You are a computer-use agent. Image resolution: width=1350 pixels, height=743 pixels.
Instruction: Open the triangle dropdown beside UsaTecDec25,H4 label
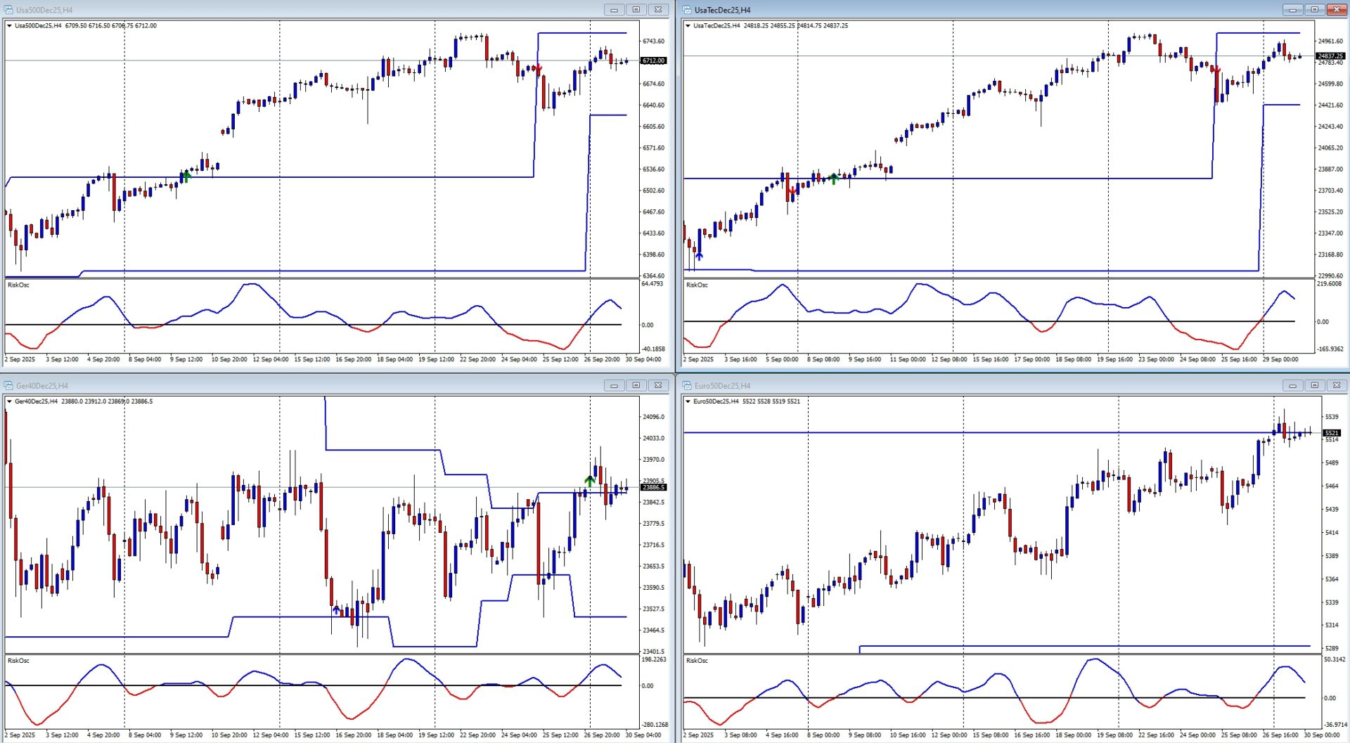click(688, 26)
